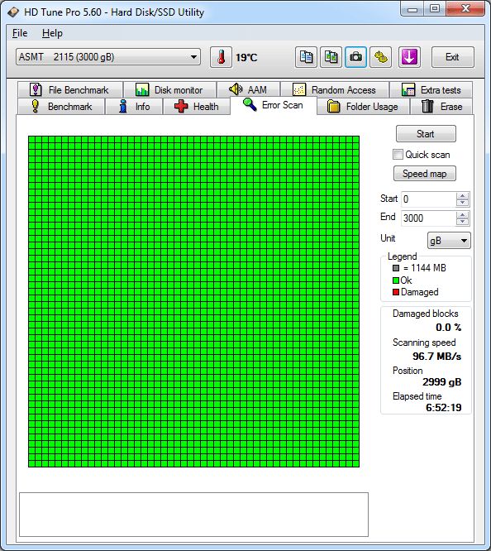
Task: Click the green Ok legend swatch
Action: coord(396,280)
